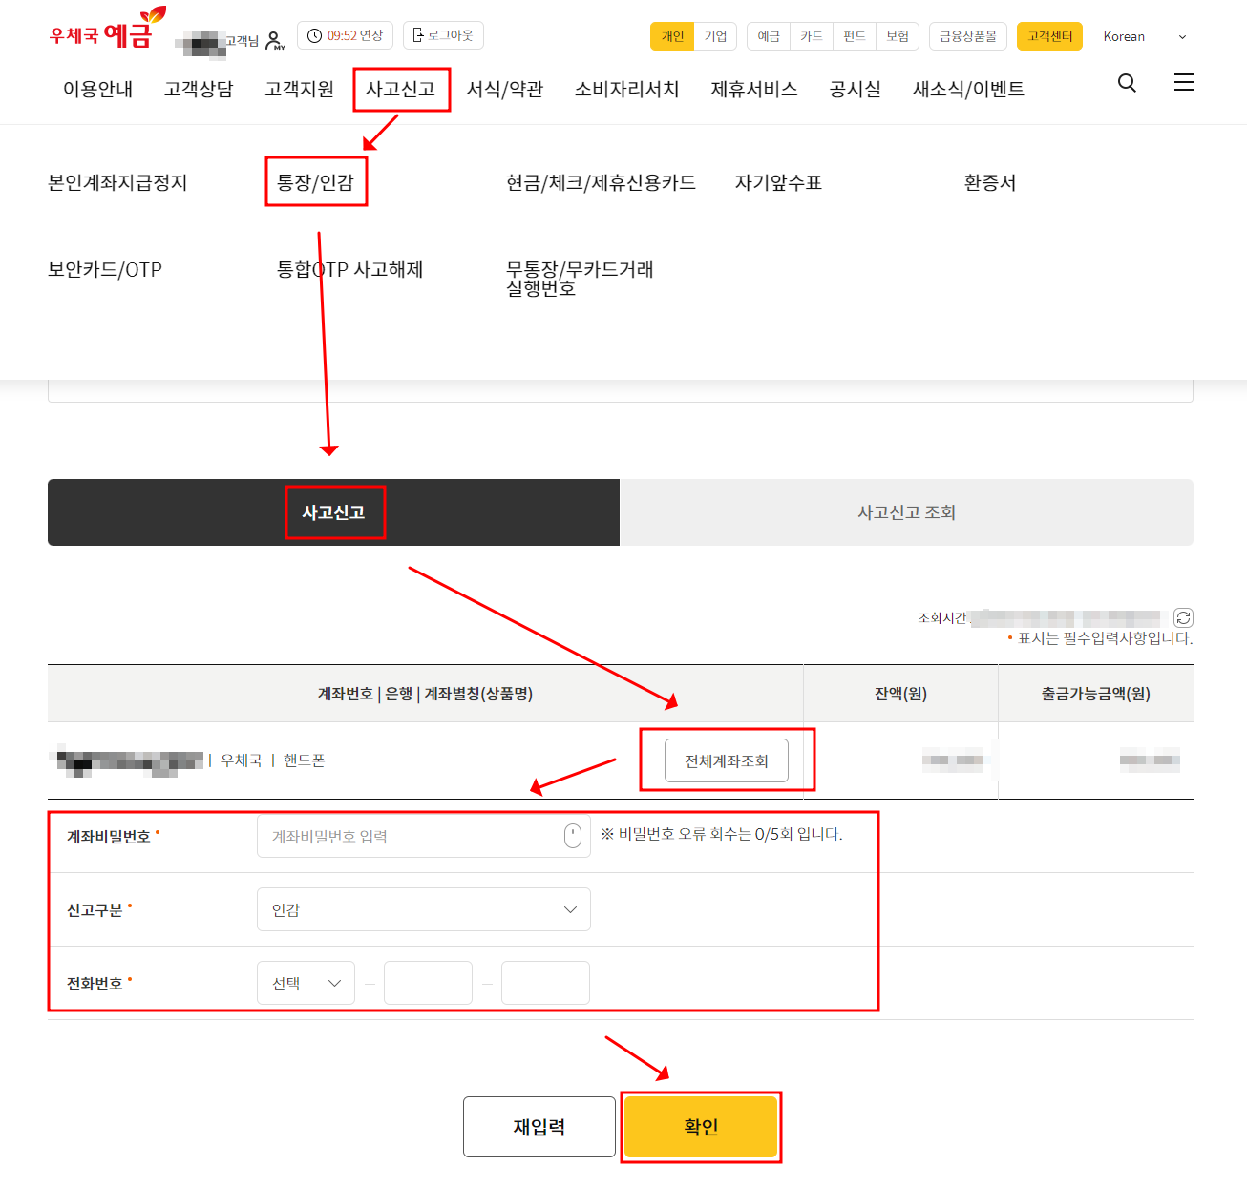Viewport: 1247px width, 1187px height.
Task: Select the 통장/인감 menu link
Action: click(x=316, y=182)
